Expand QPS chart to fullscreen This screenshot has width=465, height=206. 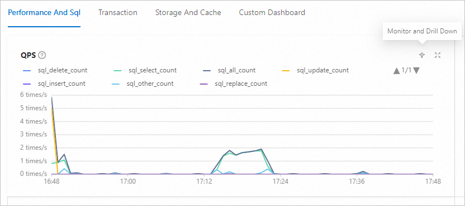pos(438,55)
